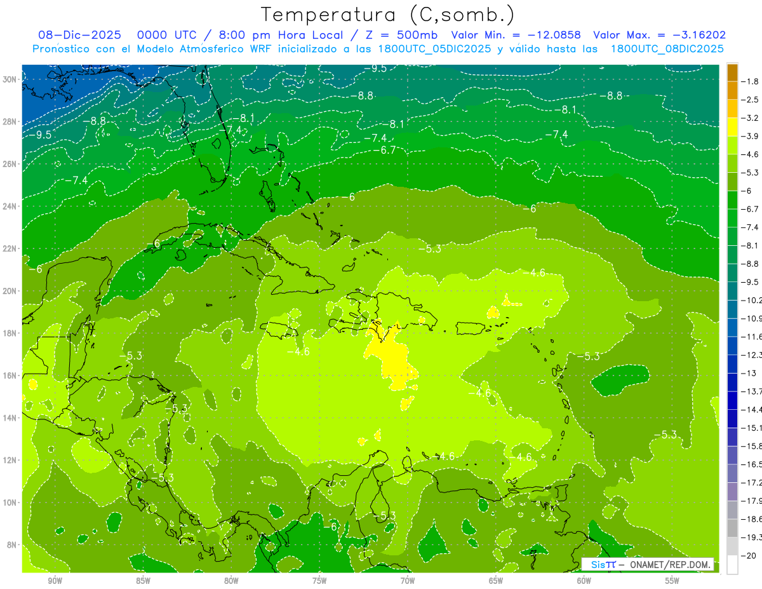Click the colorbar legend value "-2.5"

750,100
